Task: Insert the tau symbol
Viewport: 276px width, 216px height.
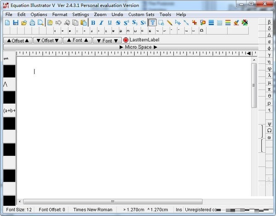Action: point(269,110)
